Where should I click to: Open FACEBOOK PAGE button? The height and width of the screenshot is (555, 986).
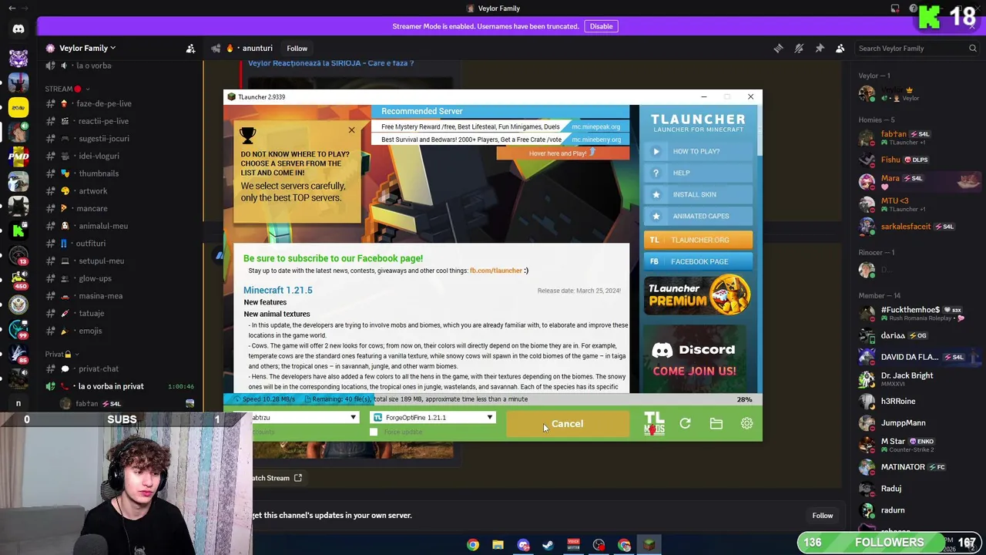(x=698, y=261)
